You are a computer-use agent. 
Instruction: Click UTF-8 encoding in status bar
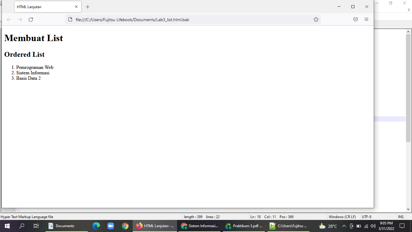point(366,217)
